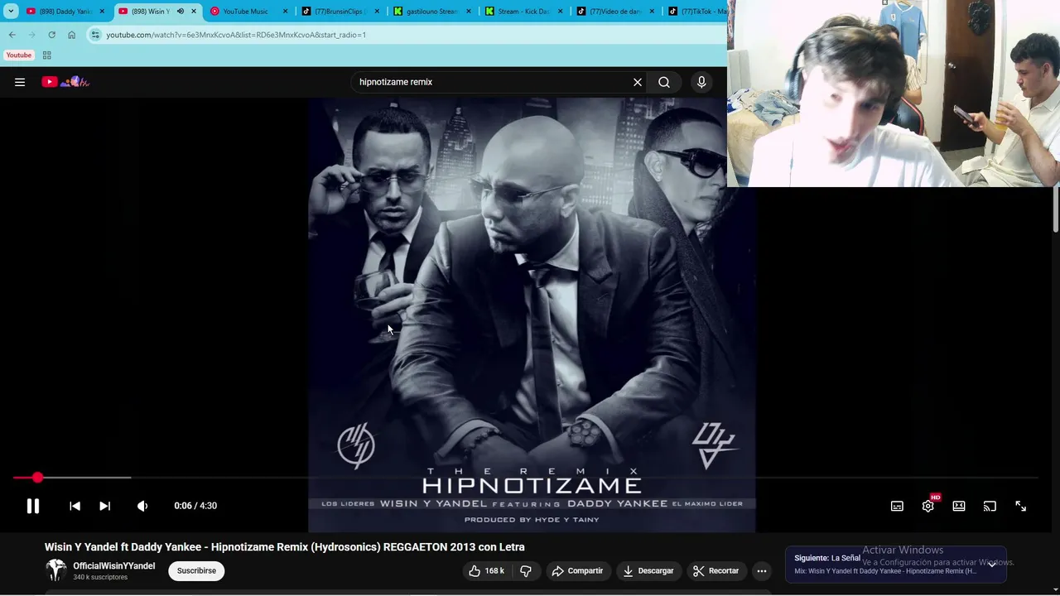Go to YouTube home via logo
The height and width of the screenshot is (596, 1060).
pos(65,82)
